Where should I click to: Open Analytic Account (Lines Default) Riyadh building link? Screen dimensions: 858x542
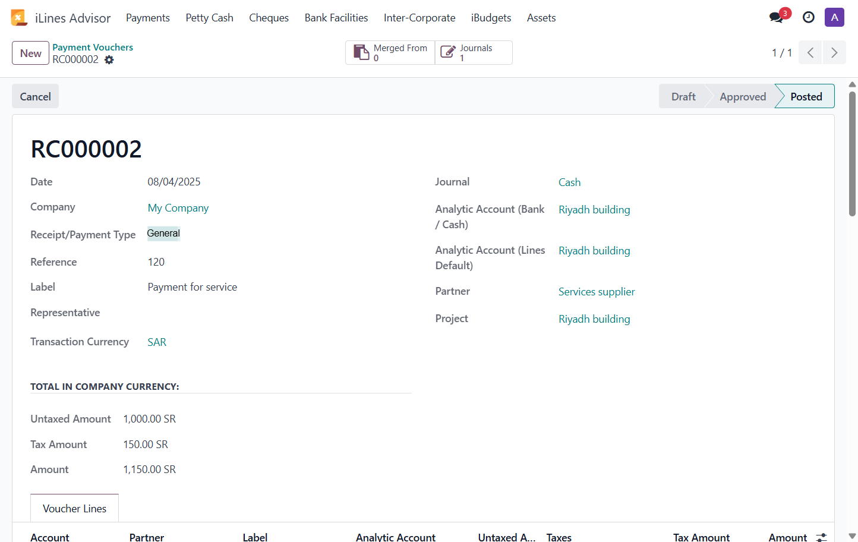pyautogui.click(x=594, y=251)
